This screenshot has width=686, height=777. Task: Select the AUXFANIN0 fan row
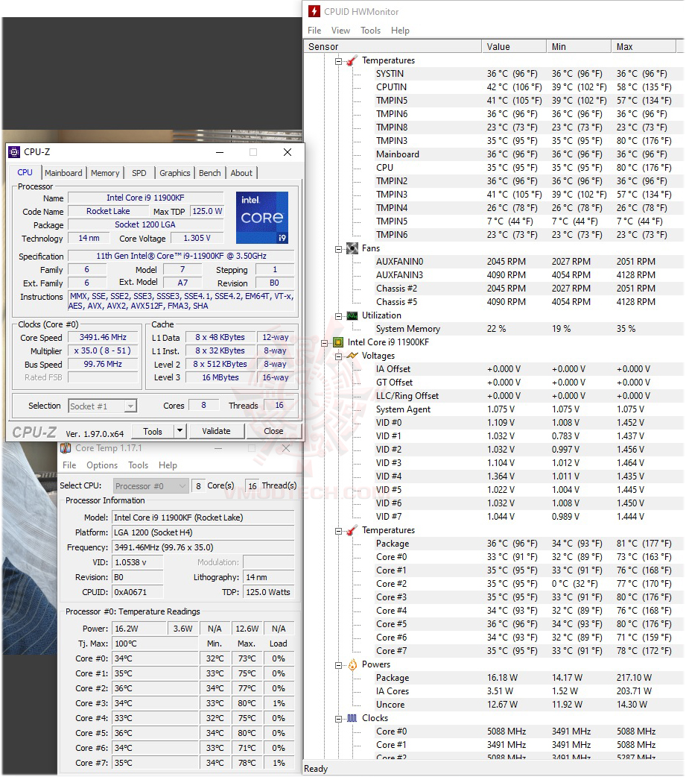point(529,262)
